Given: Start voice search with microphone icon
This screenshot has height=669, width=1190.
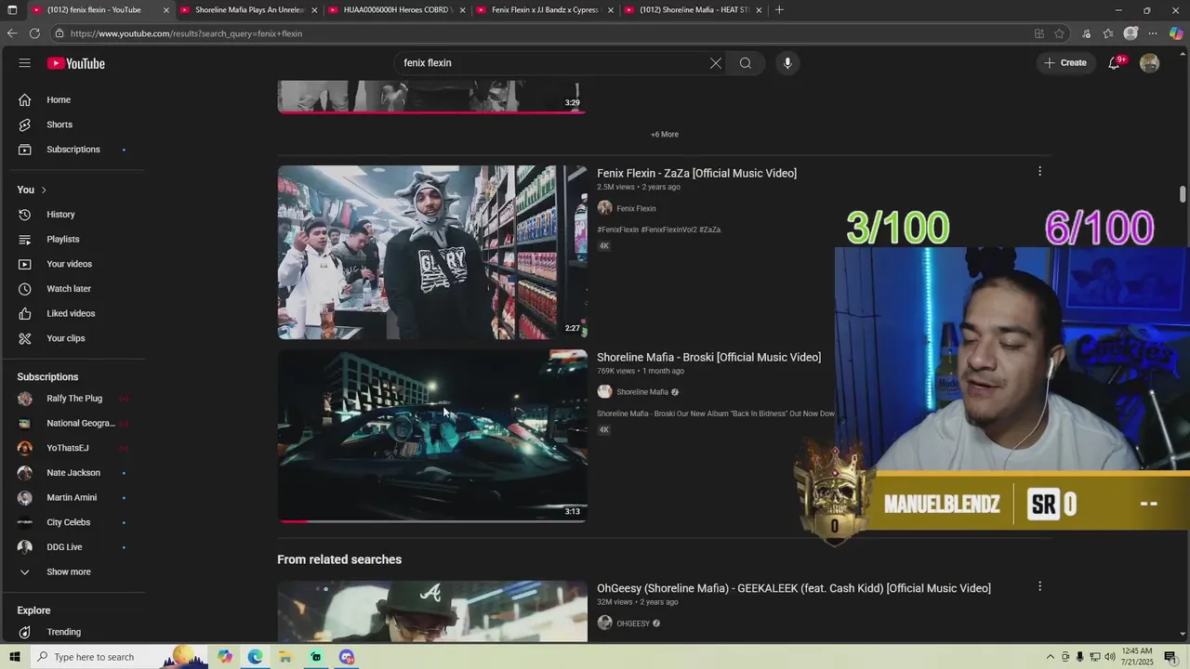Looking at the screenshot, I should click(x=787, y=63).
